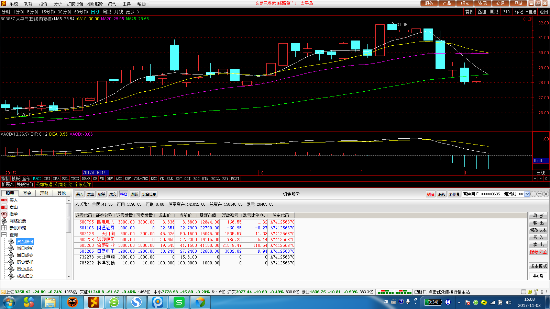Click the 已断开 reconnect status message
Screen dimensions: 550x309
coord(442,292)
